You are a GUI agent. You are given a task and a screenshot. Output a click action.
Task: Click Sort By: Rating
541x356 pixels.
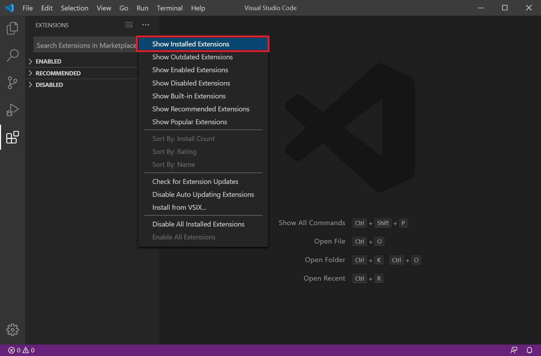tap(203, 151)
